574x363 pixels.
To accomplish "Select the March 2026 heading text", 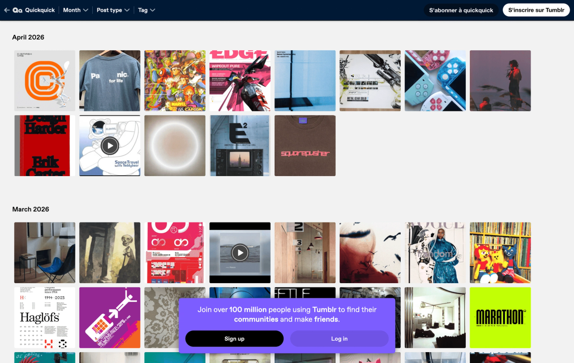I will [30, 209].
